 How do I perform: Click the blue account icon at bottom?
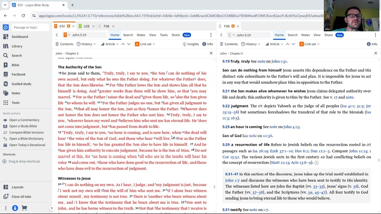tap(15, 208)
